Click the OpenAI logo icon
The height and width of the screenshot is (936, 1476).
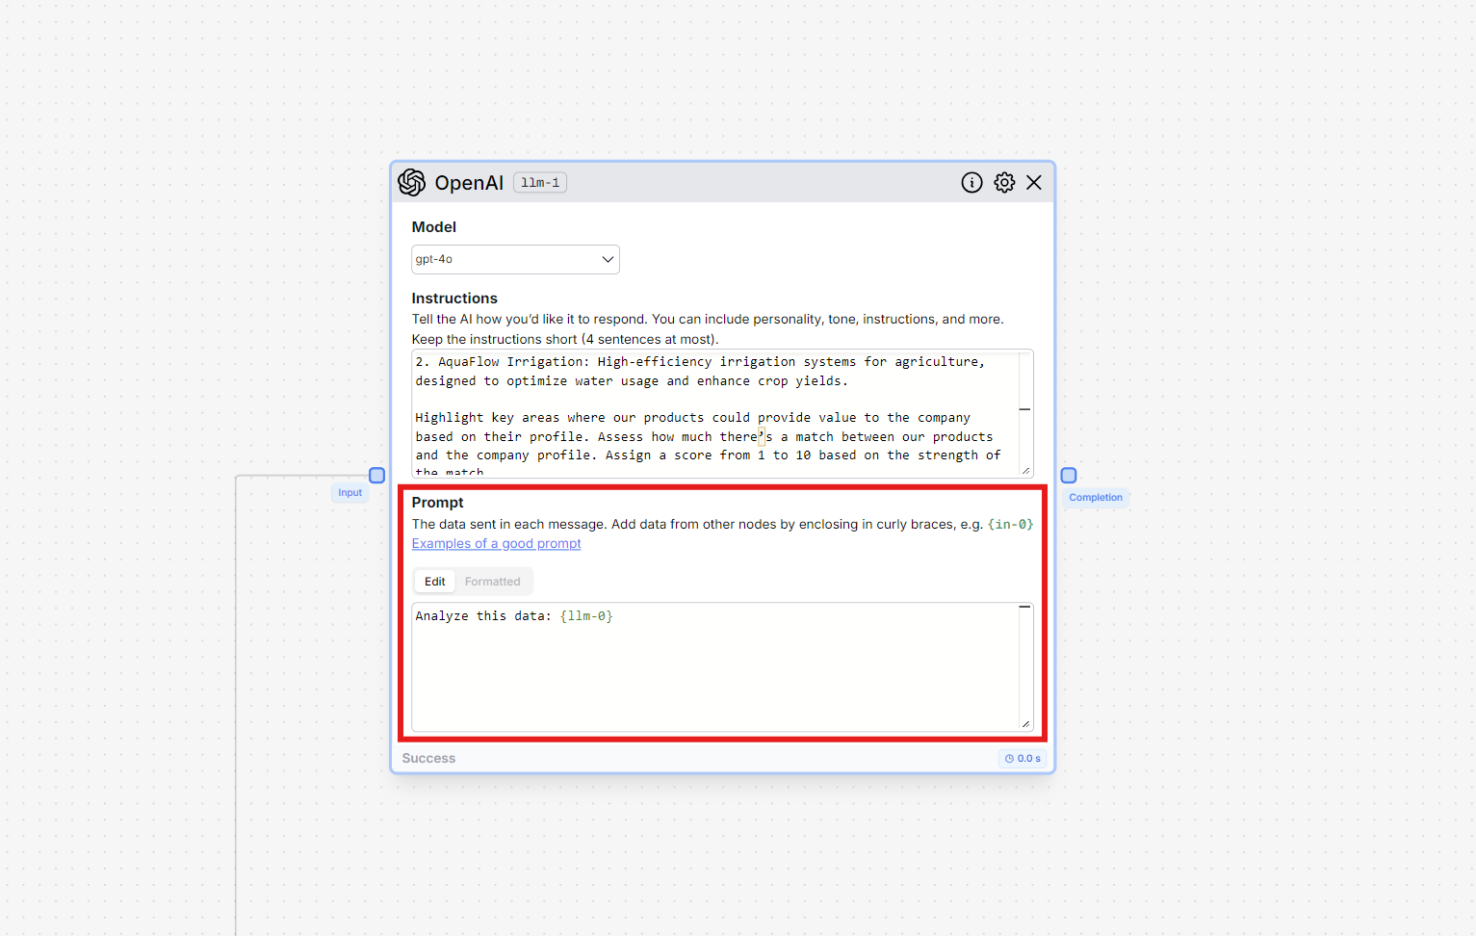pyautogui.click(x=412, y=182)
